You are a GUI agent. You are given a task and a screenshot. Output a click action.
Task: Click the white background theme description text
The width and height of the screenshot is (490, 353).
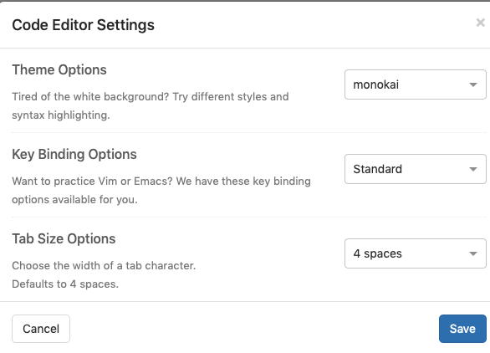[x=151, y=106]
